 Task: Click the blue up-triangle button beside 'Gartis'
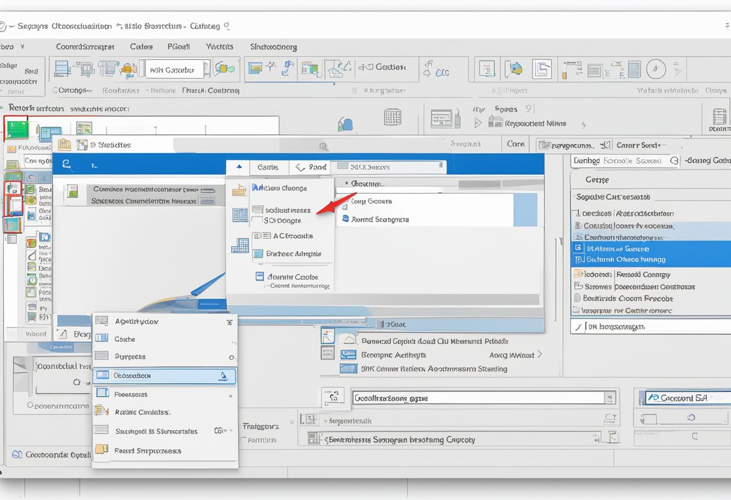tap(239, 167)
